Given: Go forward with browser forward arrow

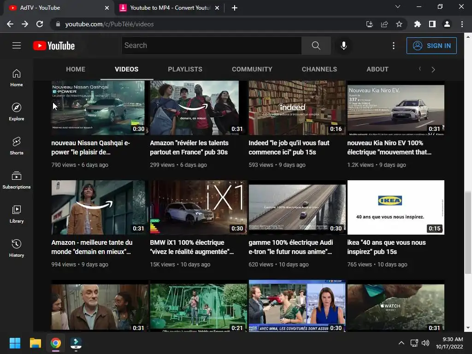Looking at the screenshot, I should [25, 24].
